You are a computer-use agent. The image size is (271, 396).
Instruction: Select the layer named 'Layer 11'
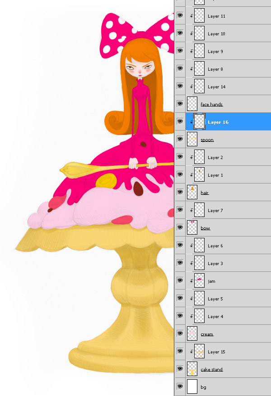[x=216, y=16]
